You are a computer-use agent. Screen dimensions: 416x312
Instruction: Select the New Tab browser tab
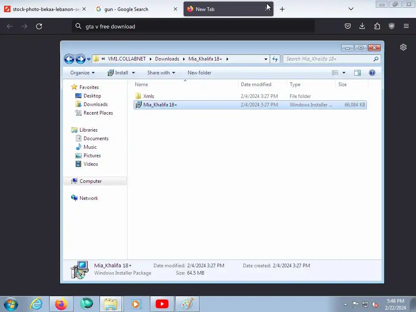(x=228, y=9)
